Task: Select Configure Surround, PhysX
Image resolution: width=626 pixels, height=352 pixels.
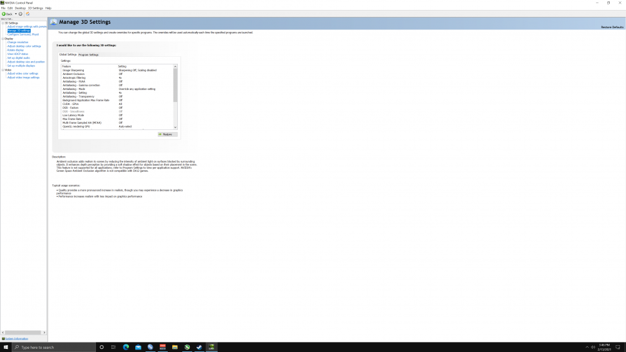Action: point(23,34)
